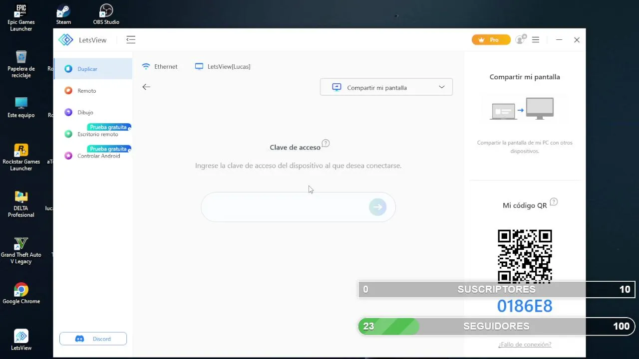Click the PC-to-monitor sharing illustration
The image size is (639, 359).
(523, 109)
